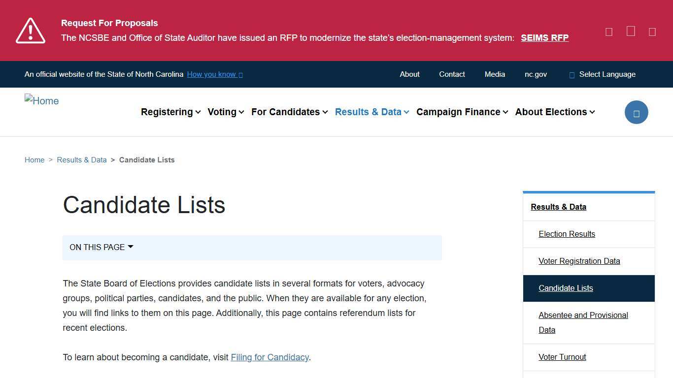Image resolution: width=673 pixels, height=378 pixels.
Task: Open the Select Language dropdown
Action: point(607,74)
